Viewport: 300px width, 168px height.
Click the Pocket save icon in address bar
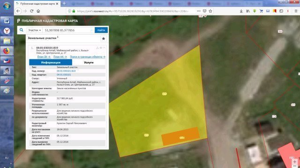tap(204, 11)
